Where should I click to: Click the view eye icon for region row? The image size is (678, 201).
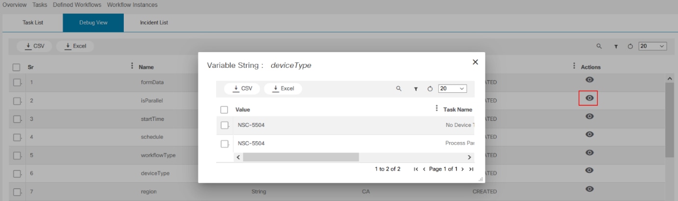point(590,189)
